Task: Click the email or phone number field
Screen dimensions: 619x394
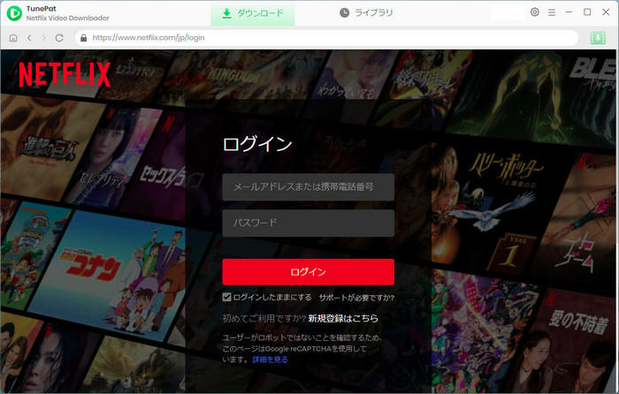Action: coord(308,187)
